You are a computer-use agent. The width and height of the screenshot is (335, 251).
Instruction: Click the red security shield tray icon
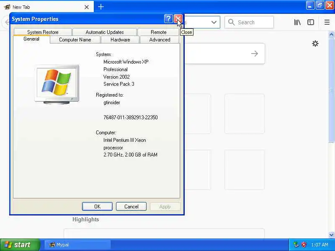tap(304, 245)
